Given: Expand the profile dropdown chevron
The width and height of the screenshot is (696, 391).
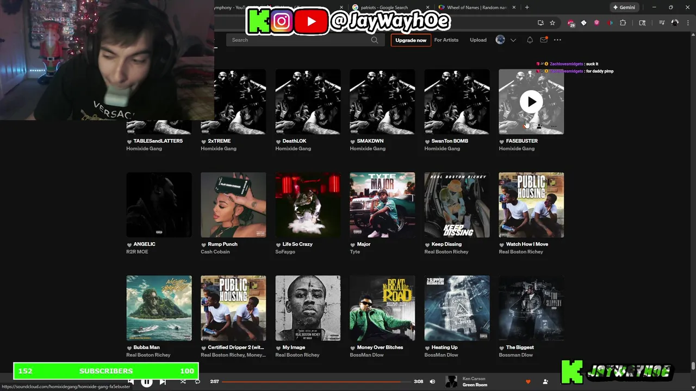Looking at the screenshot, I should (513, 40).
